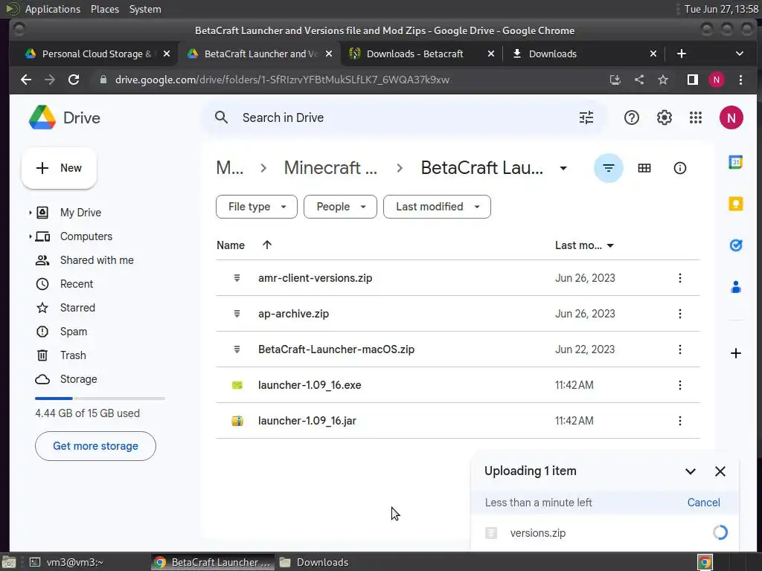This screenshot has width=762, height=571.
Task: Open Drive settings gear icon
Action: (664, 117)
